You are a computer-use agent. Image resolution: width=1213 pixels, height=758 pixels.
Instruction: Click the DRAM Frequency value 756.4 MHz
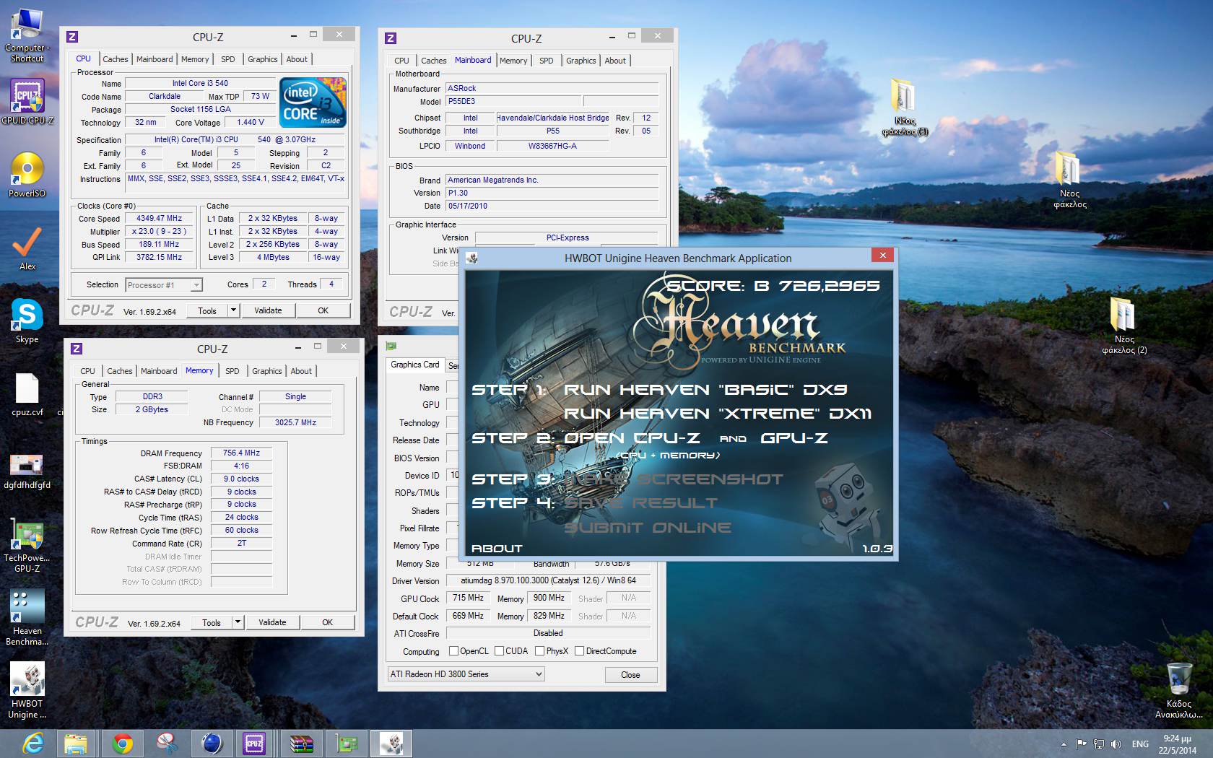click(242, 453)
